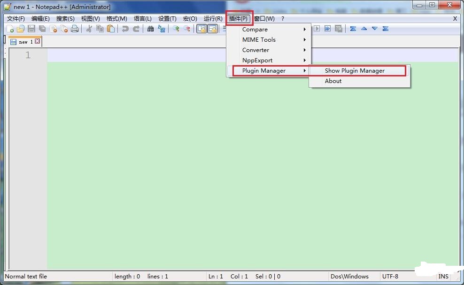Toggle synchronize horizontal scrolling button

point(213,29)
